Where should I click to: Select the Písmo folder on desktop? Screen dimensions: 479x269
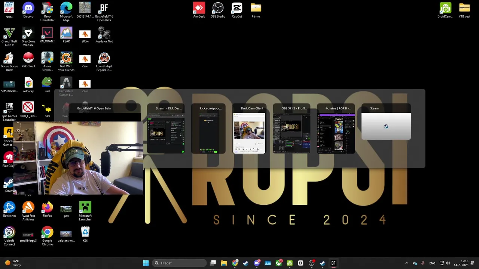(x=256, y=10)
